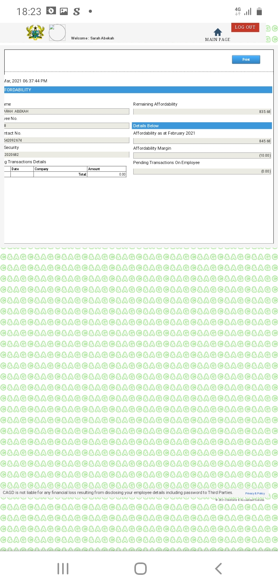
Task: Tap the contact number field
Action: [66, 140]
